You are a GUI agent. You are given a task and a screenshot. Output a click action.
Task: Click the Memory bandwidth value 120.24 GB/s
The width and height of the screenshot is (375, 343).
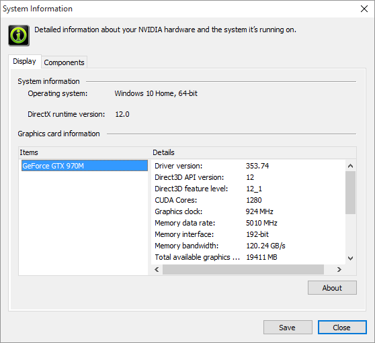265,246
